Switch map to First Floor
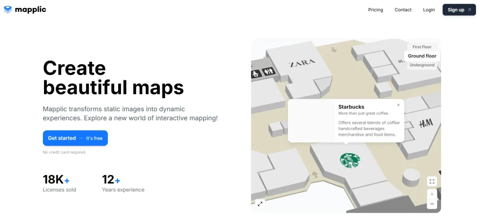Image resolution: width=484 pixels, height=223 pixels. (x=422, y=47)
